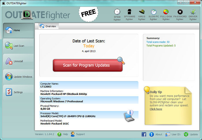
Task: Click the Summary heading
Action: coord(153,38)
